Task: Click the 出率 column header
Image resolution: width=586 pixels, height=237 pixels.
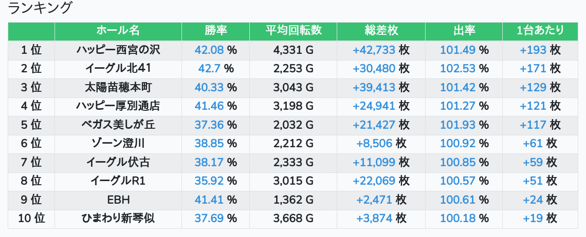Action: point(464,31)
